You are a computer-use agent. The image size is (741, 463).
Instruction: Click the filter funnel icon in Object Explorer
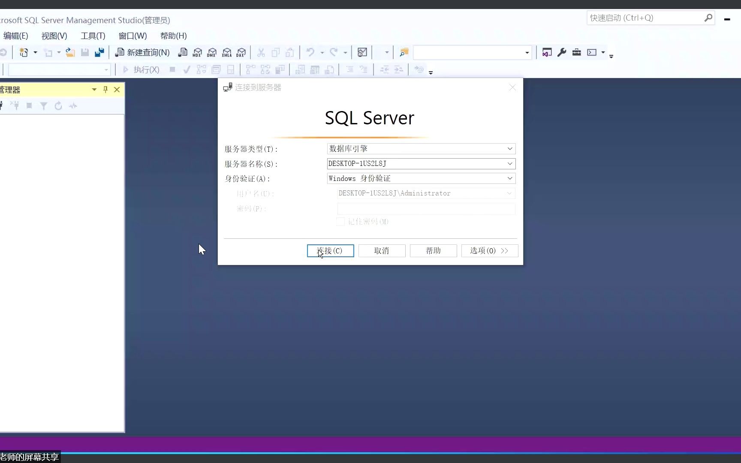(x=44, y=106)
